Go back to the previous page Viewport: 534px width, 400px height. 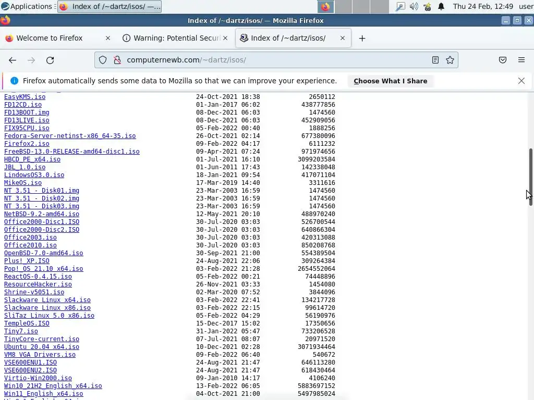point(13,60)
